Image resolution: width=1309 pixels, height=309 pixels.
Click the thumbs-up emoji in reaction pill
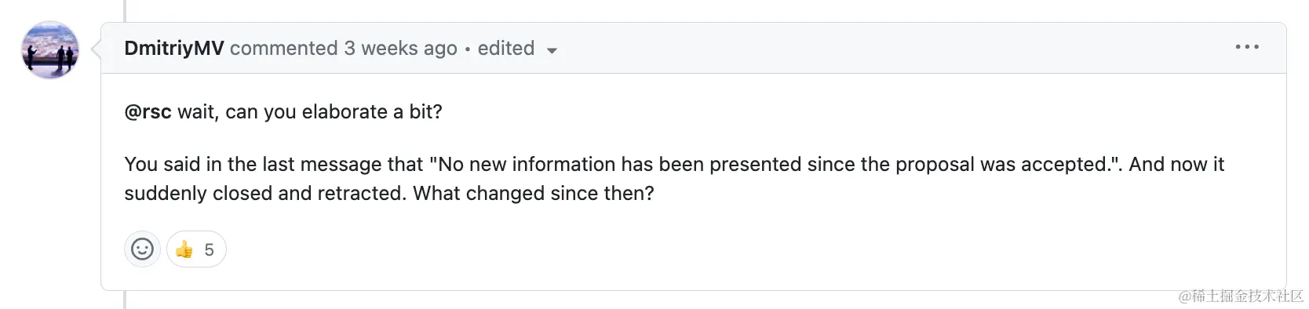tap(184, 249)
